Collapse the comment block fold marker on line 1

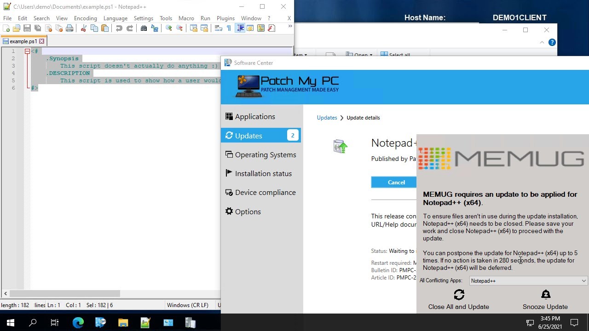click(27, 51)
